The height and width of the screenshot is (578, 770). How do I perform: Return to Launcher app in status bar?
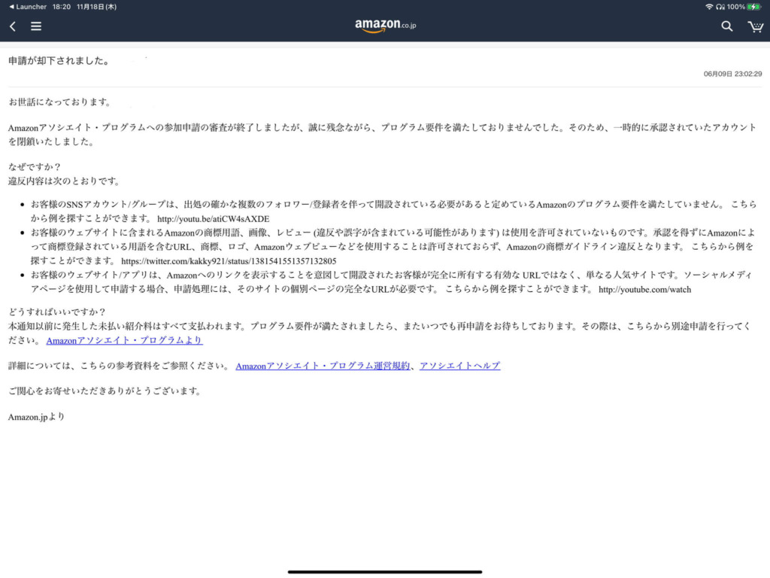tap(28, 7)
